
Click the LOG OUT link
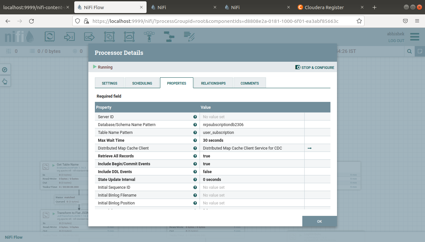coord(396,41)
